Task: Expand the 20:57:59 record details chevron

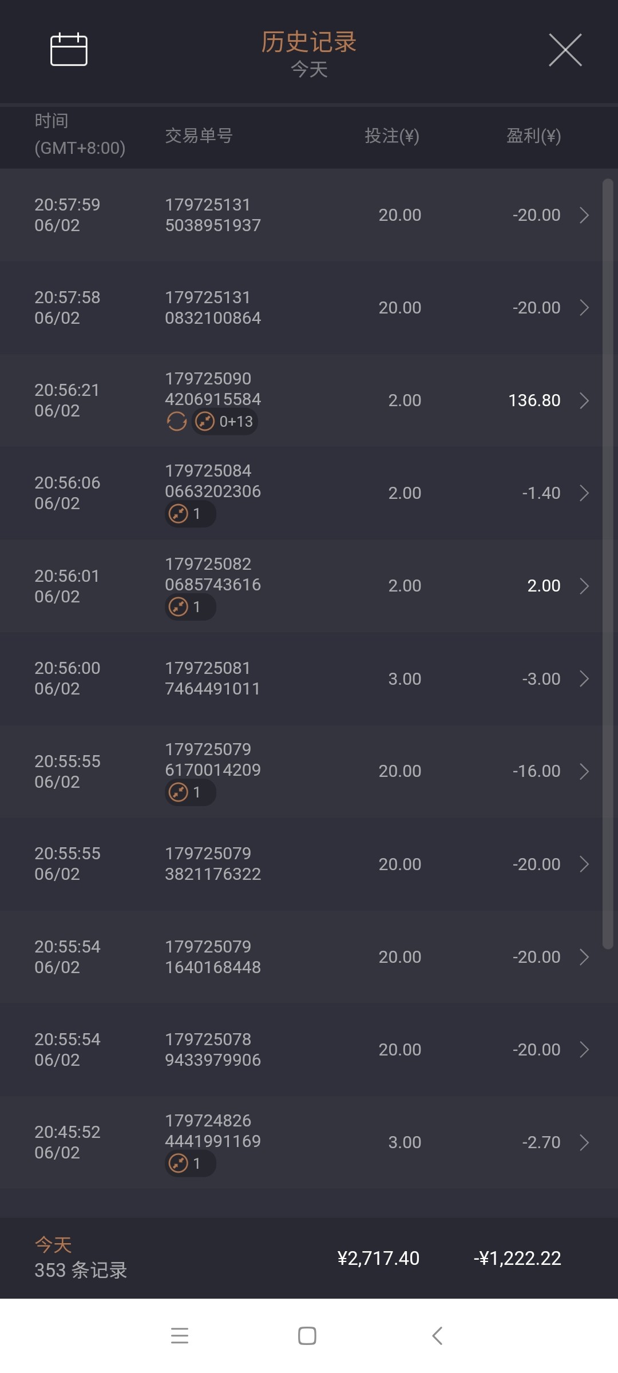Action: 584,215
